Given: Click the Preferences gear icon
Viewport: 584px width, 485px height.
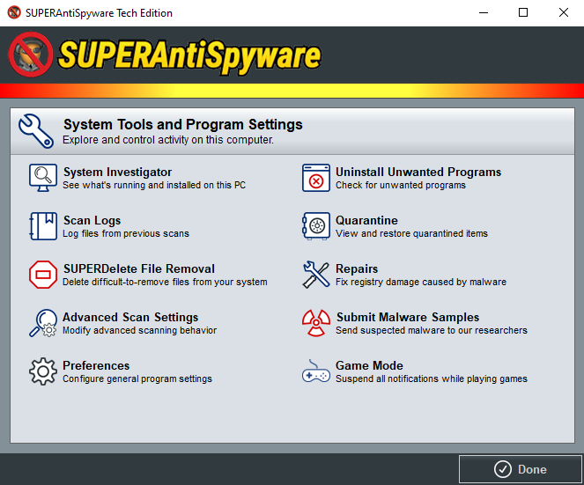Looking at the screenshot, I should tap(43, 371).
